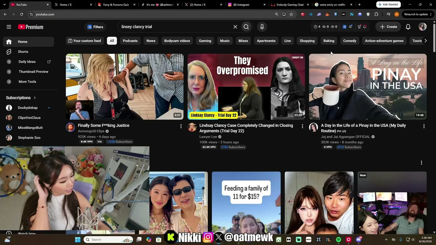Screen dimensions: 436x245
Task: Click the Task View taskbar icon
Action: tap(139, 240)
